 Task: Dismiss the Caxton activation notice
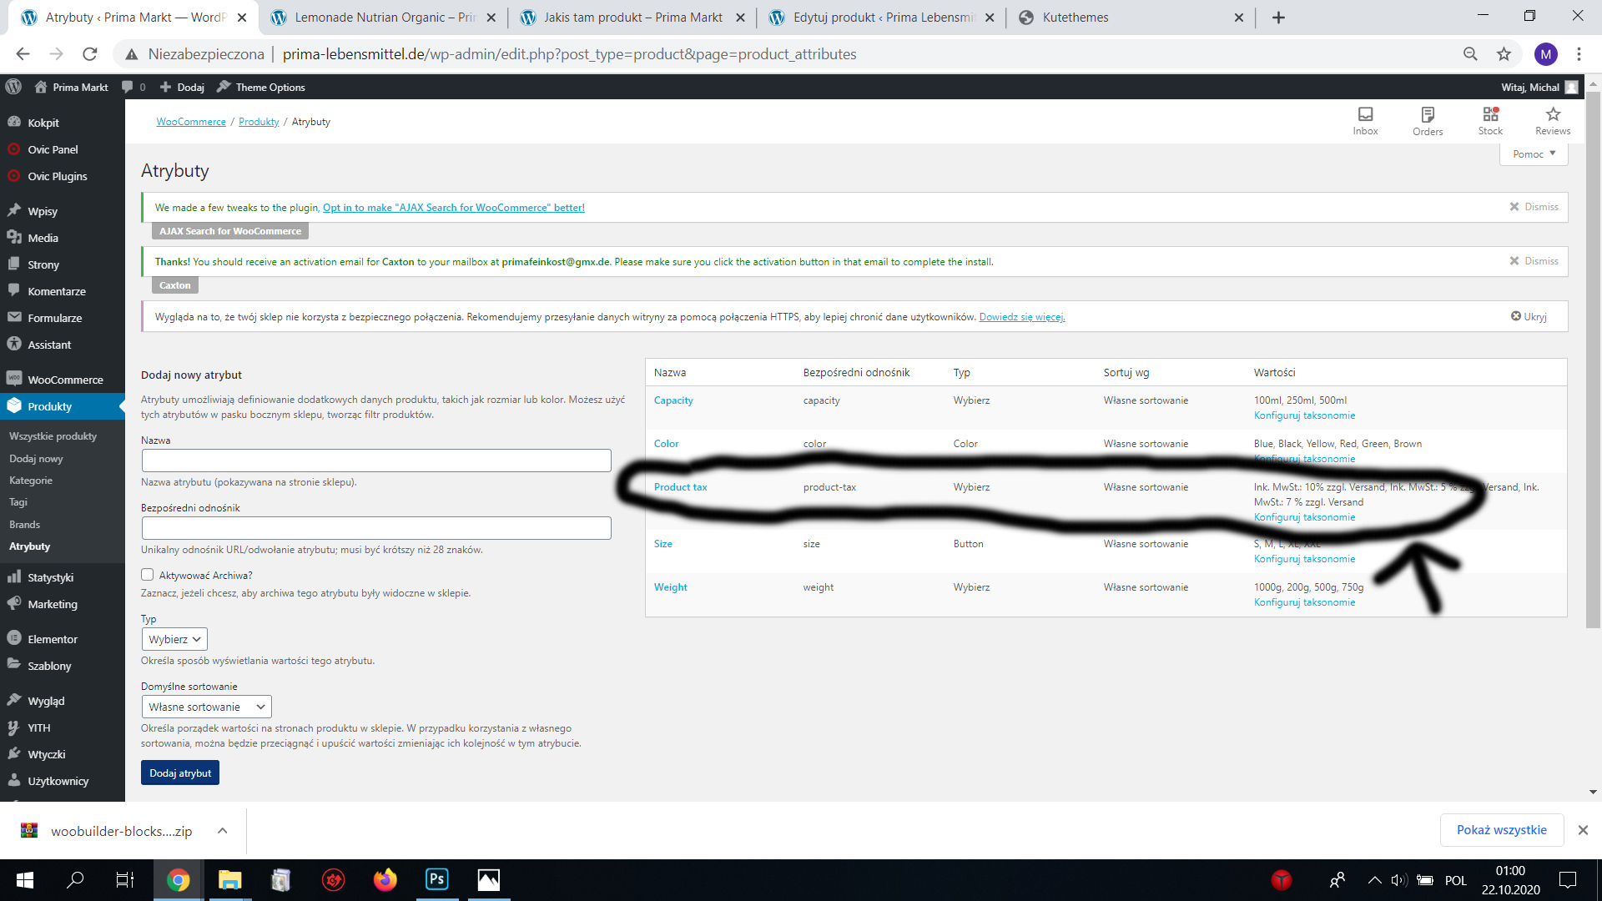[1534, 261]
